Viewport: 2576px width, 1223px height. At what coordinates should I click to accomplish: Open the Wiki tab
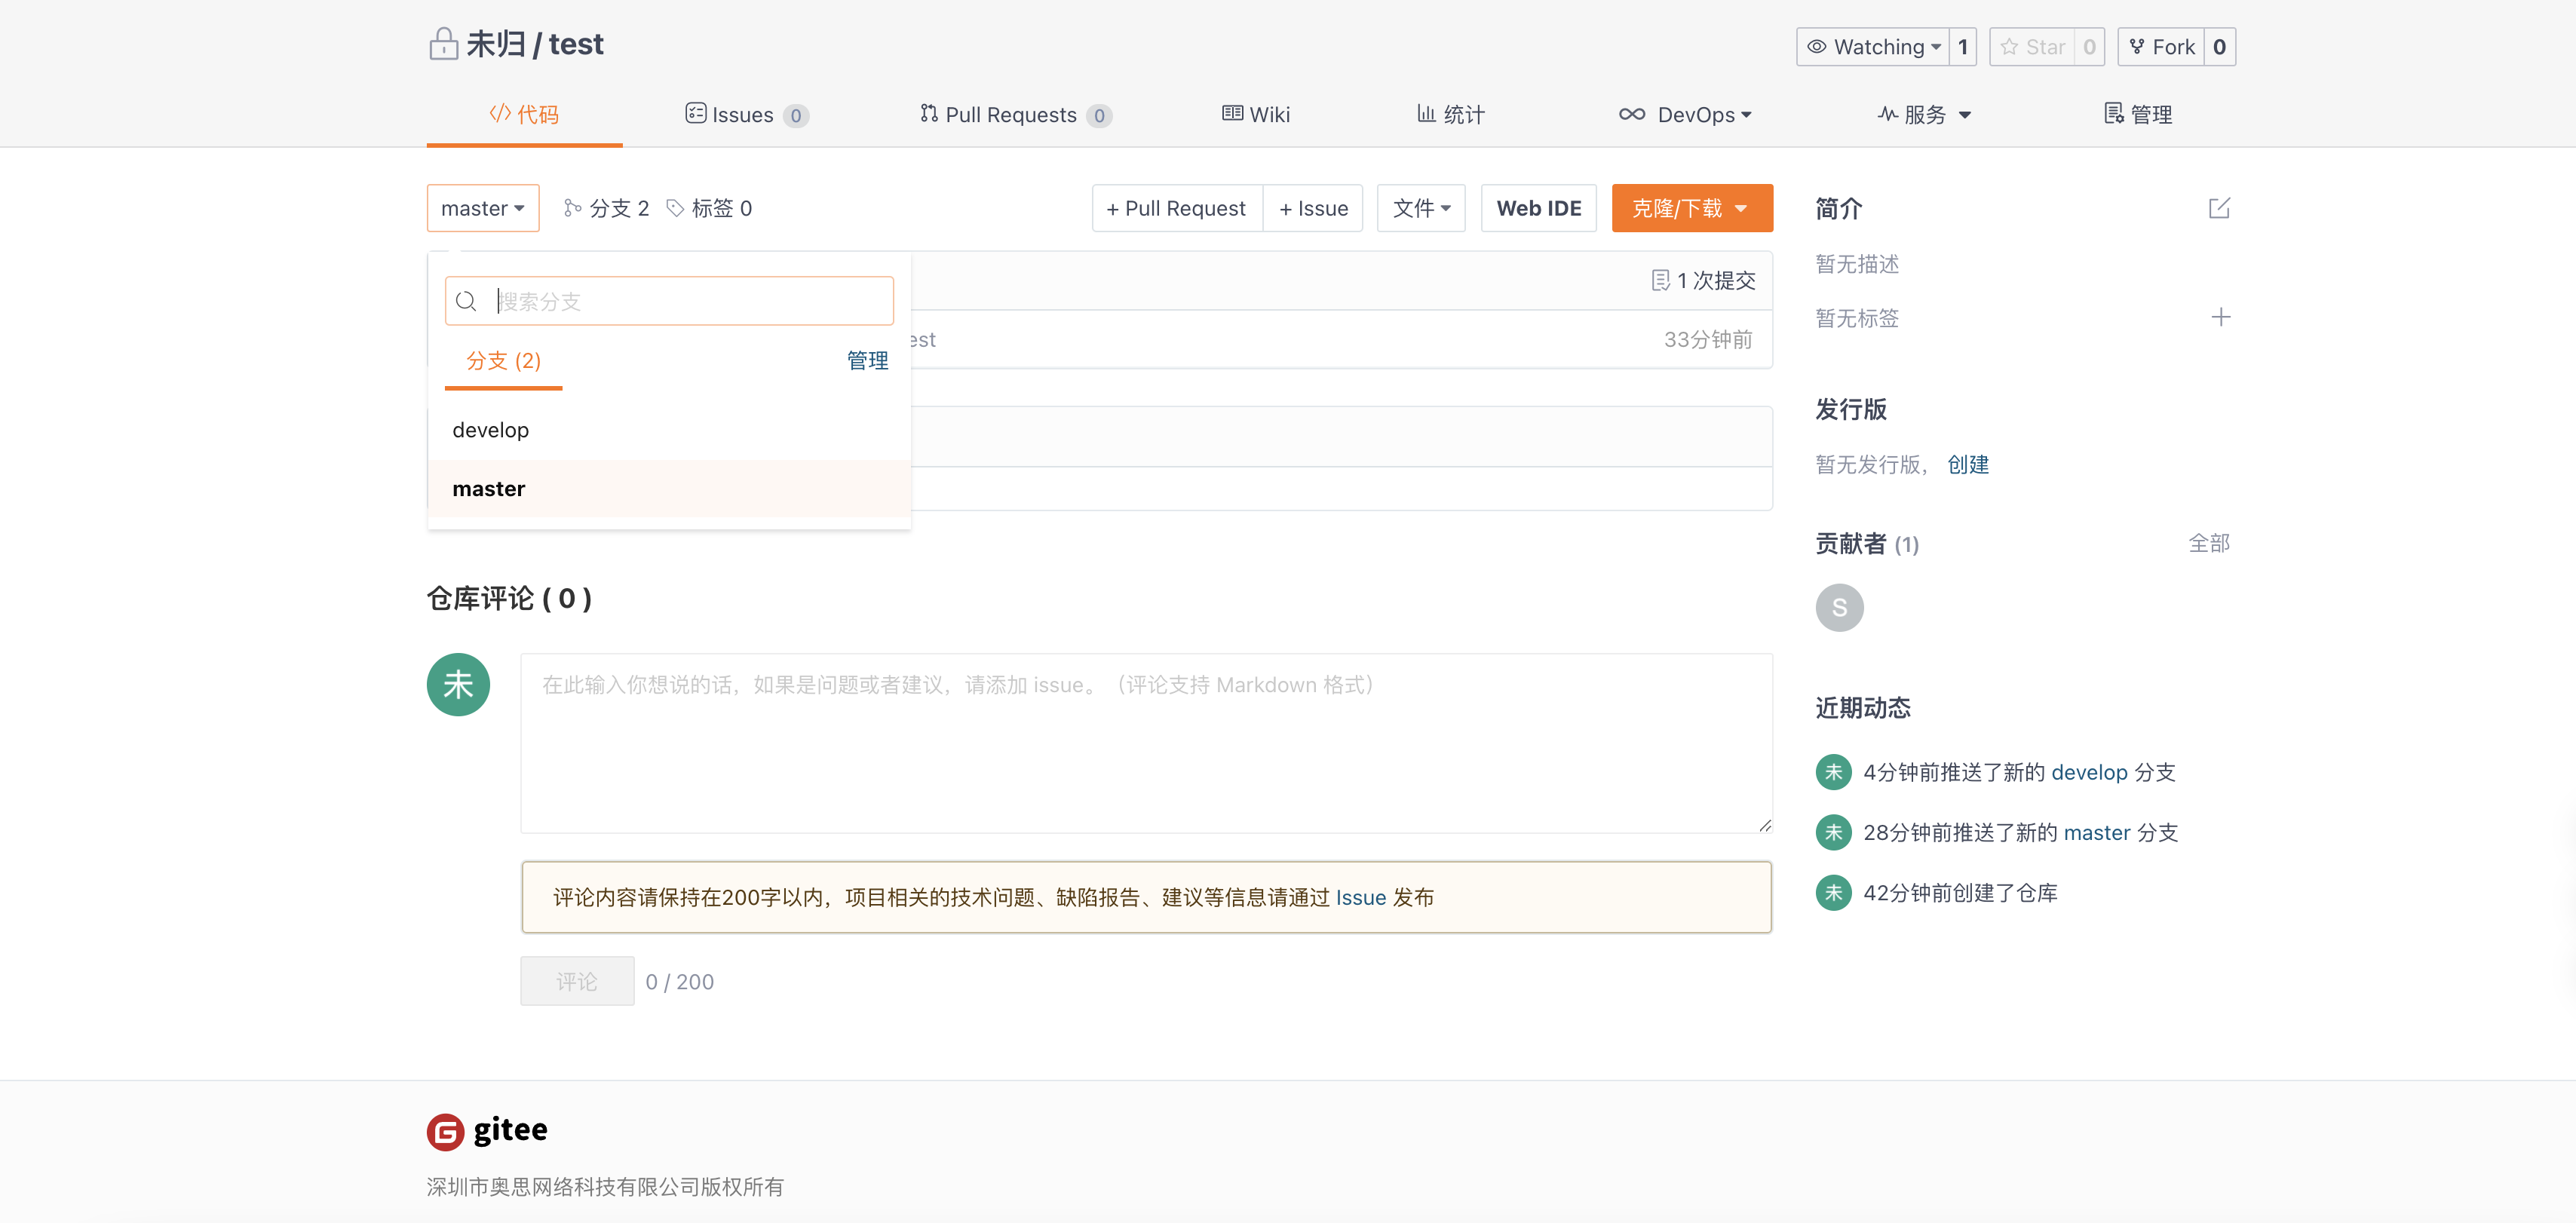[1256, 115]
